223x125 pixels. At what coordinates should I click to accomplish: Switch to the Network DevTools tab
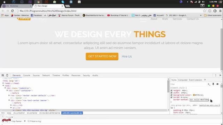[x=46, y=75]
